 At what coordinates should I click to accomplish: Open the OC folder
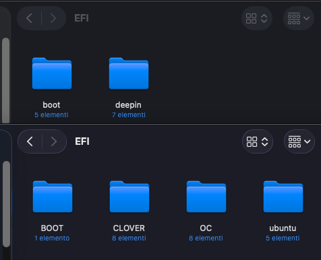pos(206,197)
